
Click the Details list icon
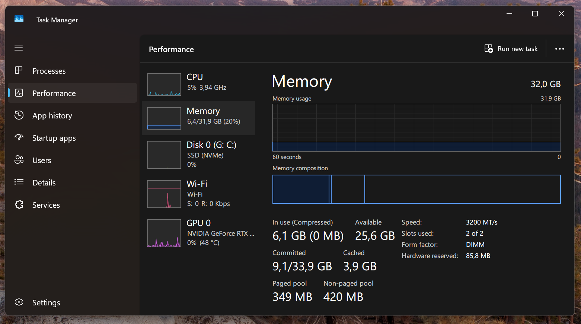tap(19, 182)
